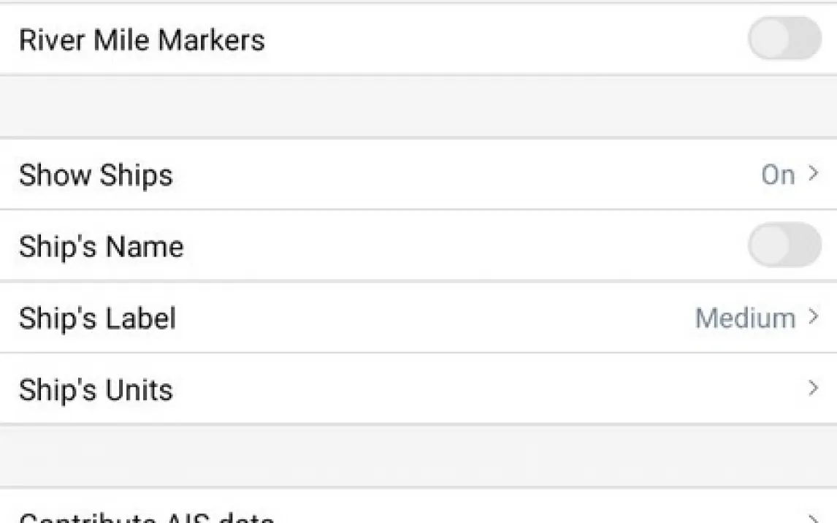Click the blank middle of the Ship's Label row
The width and height of the screenshot is (837, 523).
pos(438,318)
